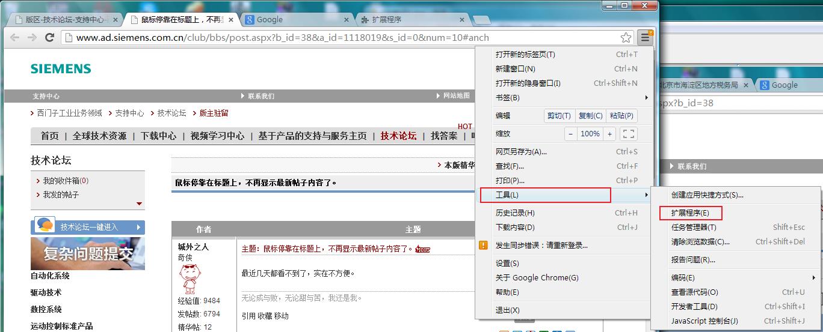Select 帮助(E) menu item
The image size is (823, 332).
(x=566, y=292)
